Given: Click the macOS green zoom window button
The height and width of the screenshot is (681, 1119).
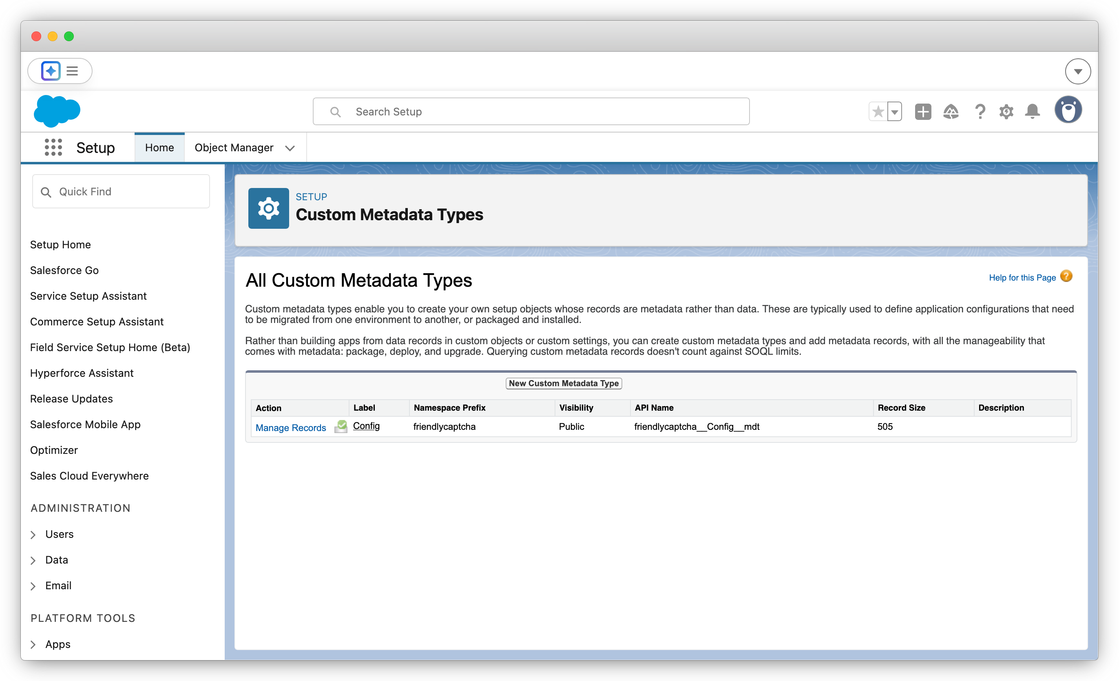Looking at the screenshot, I should tap(69, 36).
